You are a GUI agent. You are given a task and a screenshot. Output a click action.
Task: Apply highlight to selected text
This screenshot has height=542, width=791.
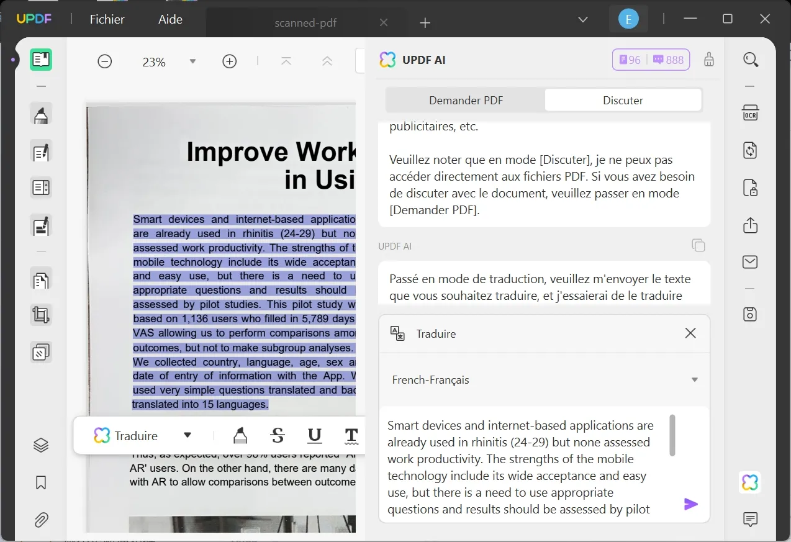tap(240, 435)
